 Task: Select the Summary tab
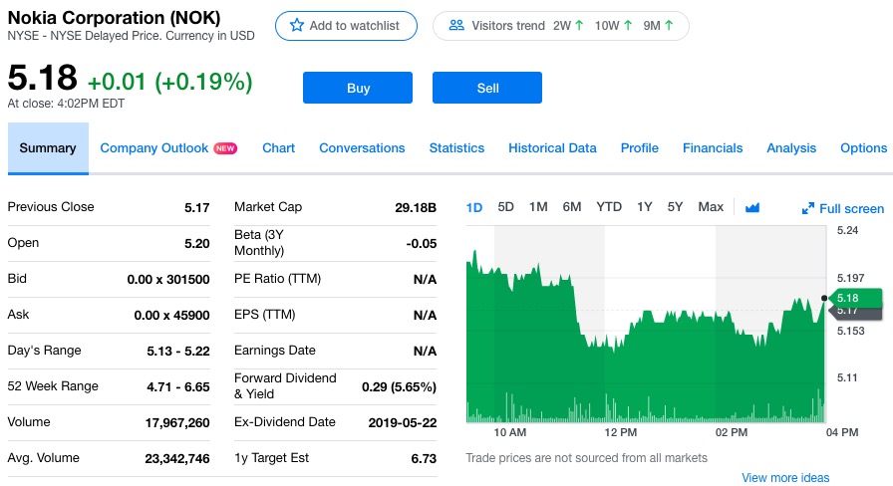click(x=48, y=148)
